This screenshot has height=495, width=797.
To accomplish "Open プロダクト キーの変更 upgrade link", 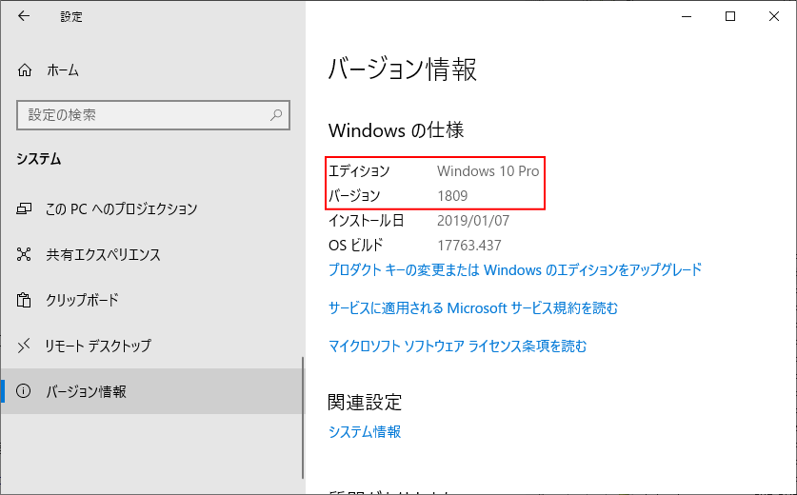I will pos(515,269).
